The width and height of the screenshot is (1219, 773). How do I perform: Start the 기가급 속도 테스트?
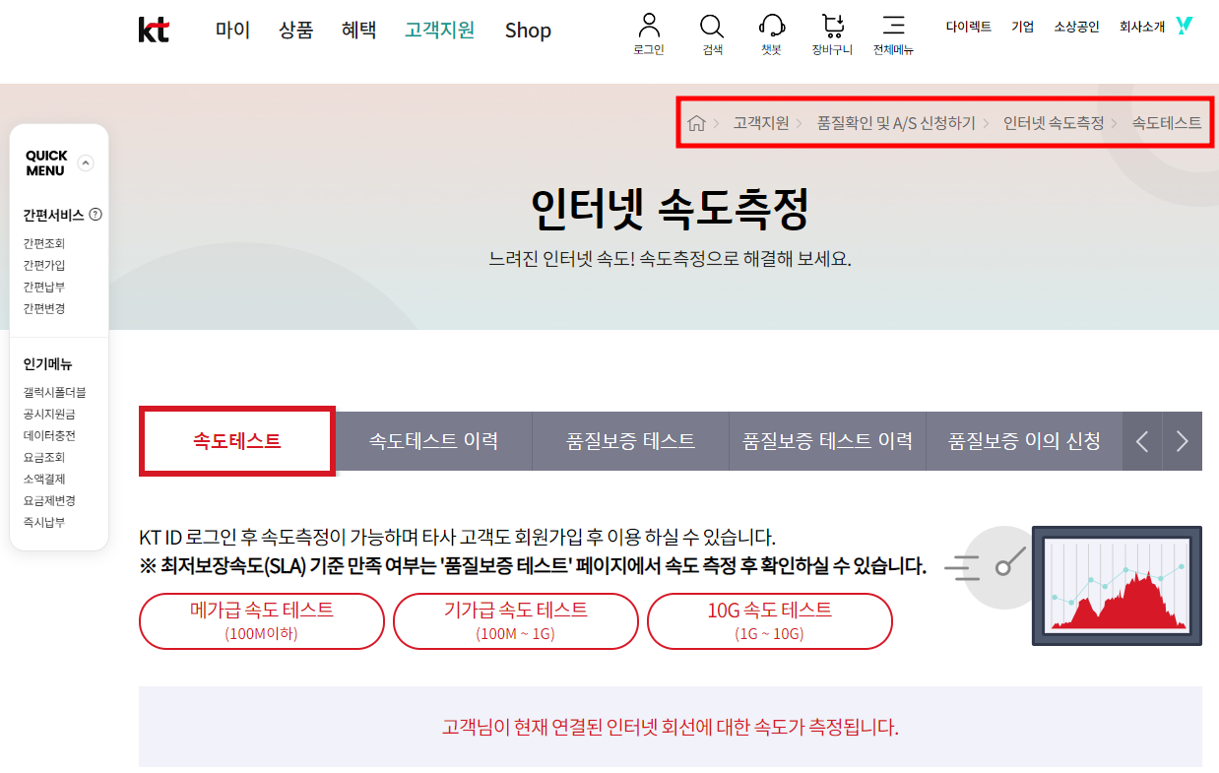(x=516, y=621)
